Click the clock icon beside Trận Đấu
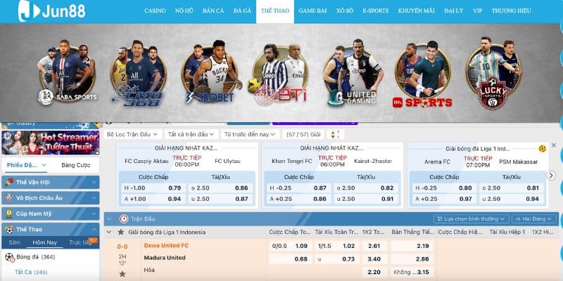The image size is (563, 281). click(124, 218)
